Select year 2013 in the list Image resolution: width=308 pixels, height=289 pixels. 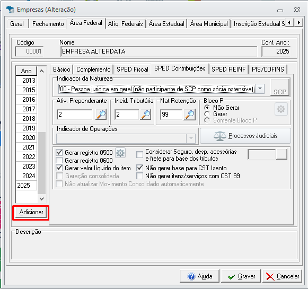[x=26, y=81]
